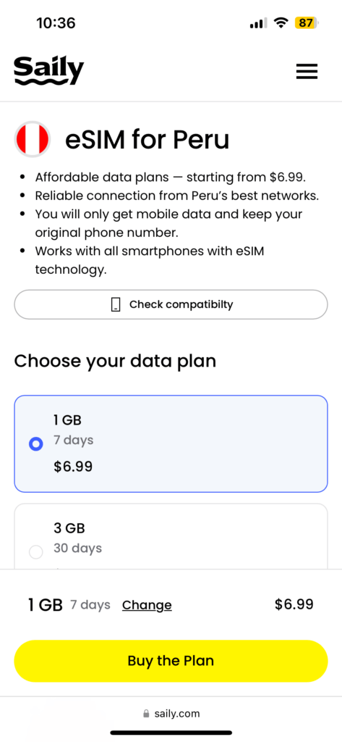Viewport: 342px width, 742px height.
Task: Open the hamburger navigation menu
Action: click(x=307, y=72)
